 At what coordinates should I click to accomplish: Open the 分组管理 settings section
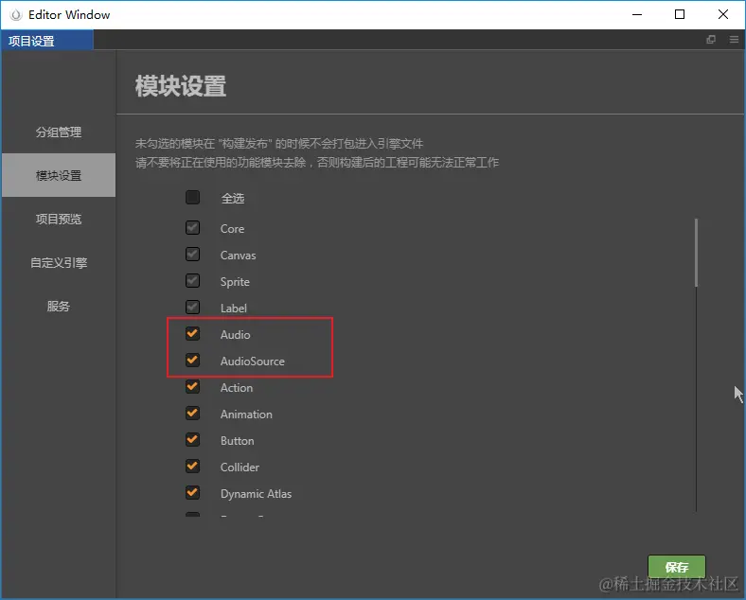(59, 132)
